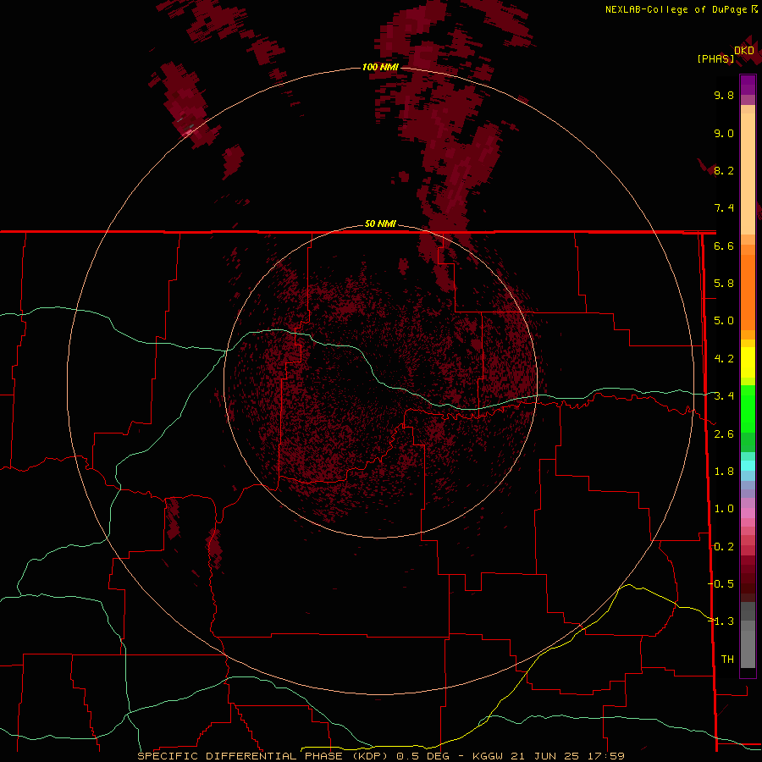Click the TH threshold label on scale
Screen dimensions: 762x762
coord(727,660)
